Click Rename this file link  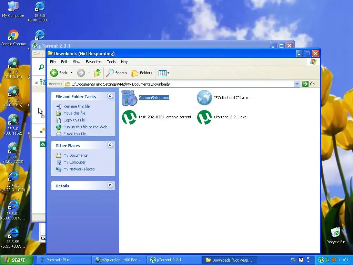pyautogui.click(x=77, y=106)
